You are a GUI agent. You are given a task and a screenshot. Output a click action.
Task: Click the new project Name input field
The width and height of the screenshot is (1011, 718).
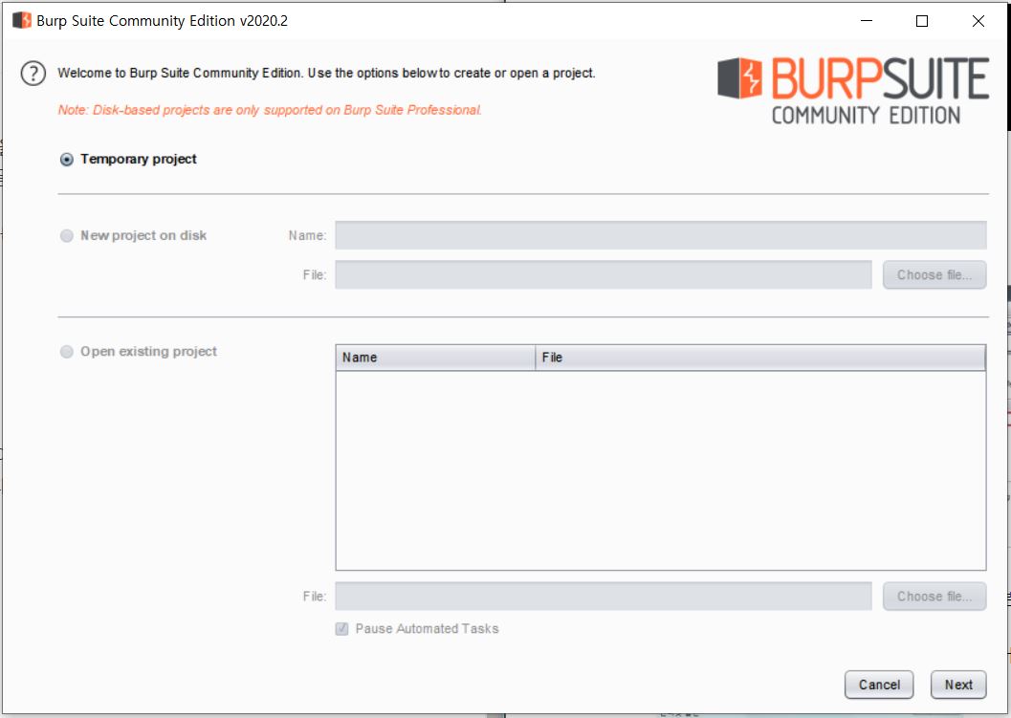[660, 235]
